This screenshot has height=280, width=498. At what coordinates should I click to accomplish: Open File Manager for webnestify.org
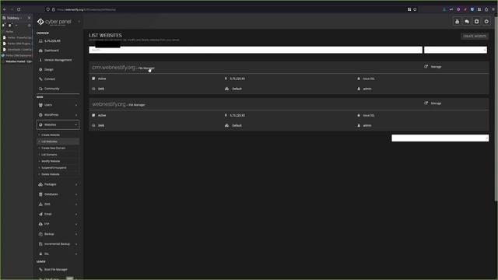pyautogui.click(x=137, y=105)
